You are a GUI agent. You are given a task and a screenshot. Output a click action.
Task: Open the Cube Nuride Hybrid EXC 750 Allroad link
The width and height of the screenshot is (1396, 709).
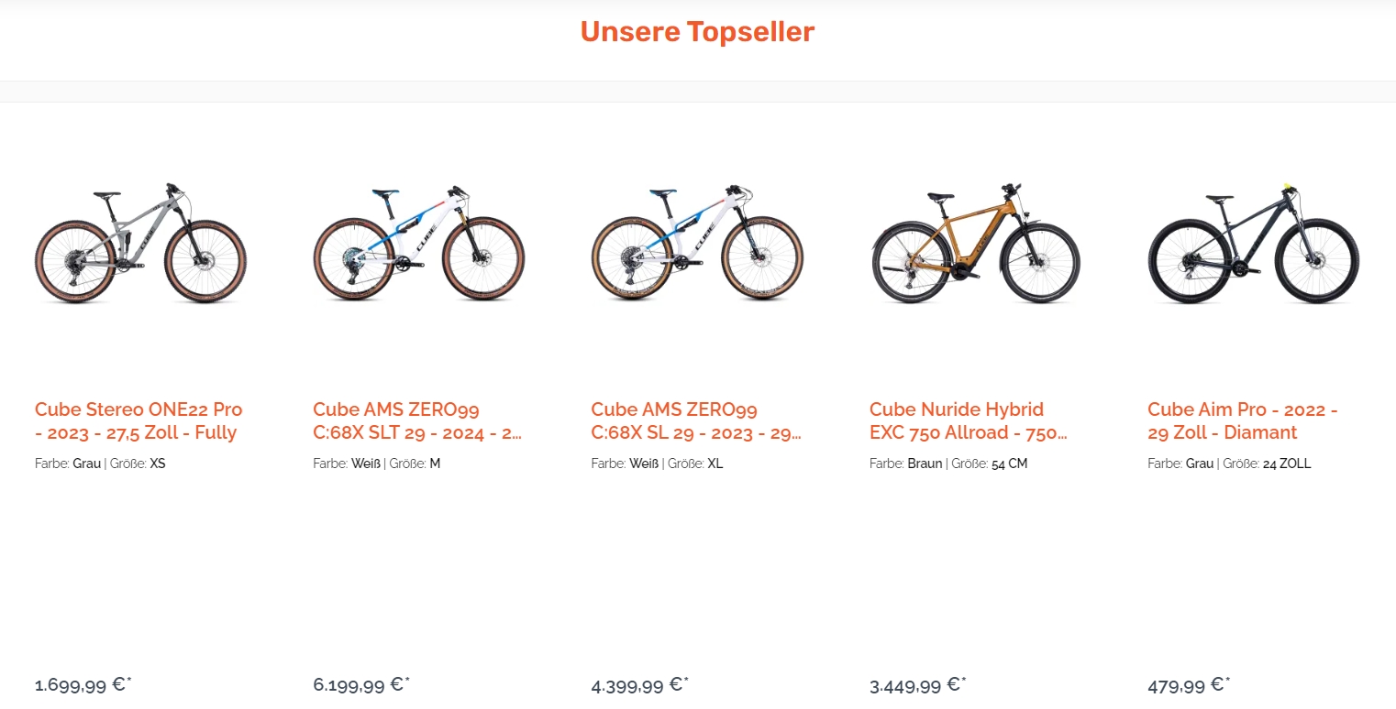tap(969, 420)
